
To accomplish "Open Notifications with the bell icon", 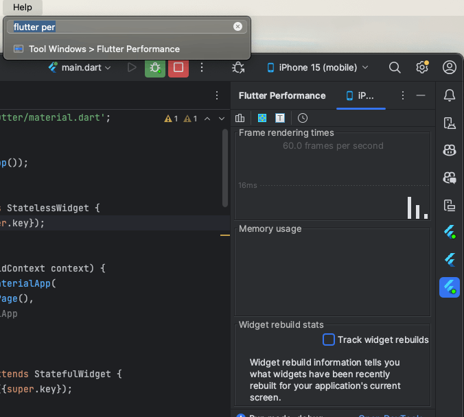I will tap(449, 95).
